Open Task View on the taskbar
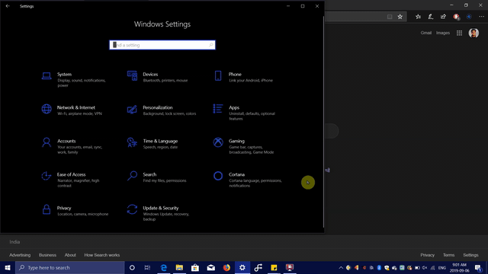 point(147,267)
